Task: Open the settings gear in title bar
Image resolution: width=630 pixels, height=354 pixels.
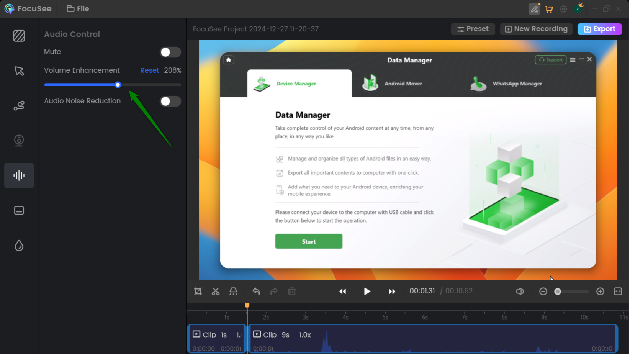Action: click(563, 9)
